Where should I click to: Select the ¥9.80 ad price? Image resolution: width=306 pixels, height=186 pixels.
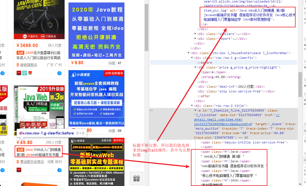coord(77,63)
